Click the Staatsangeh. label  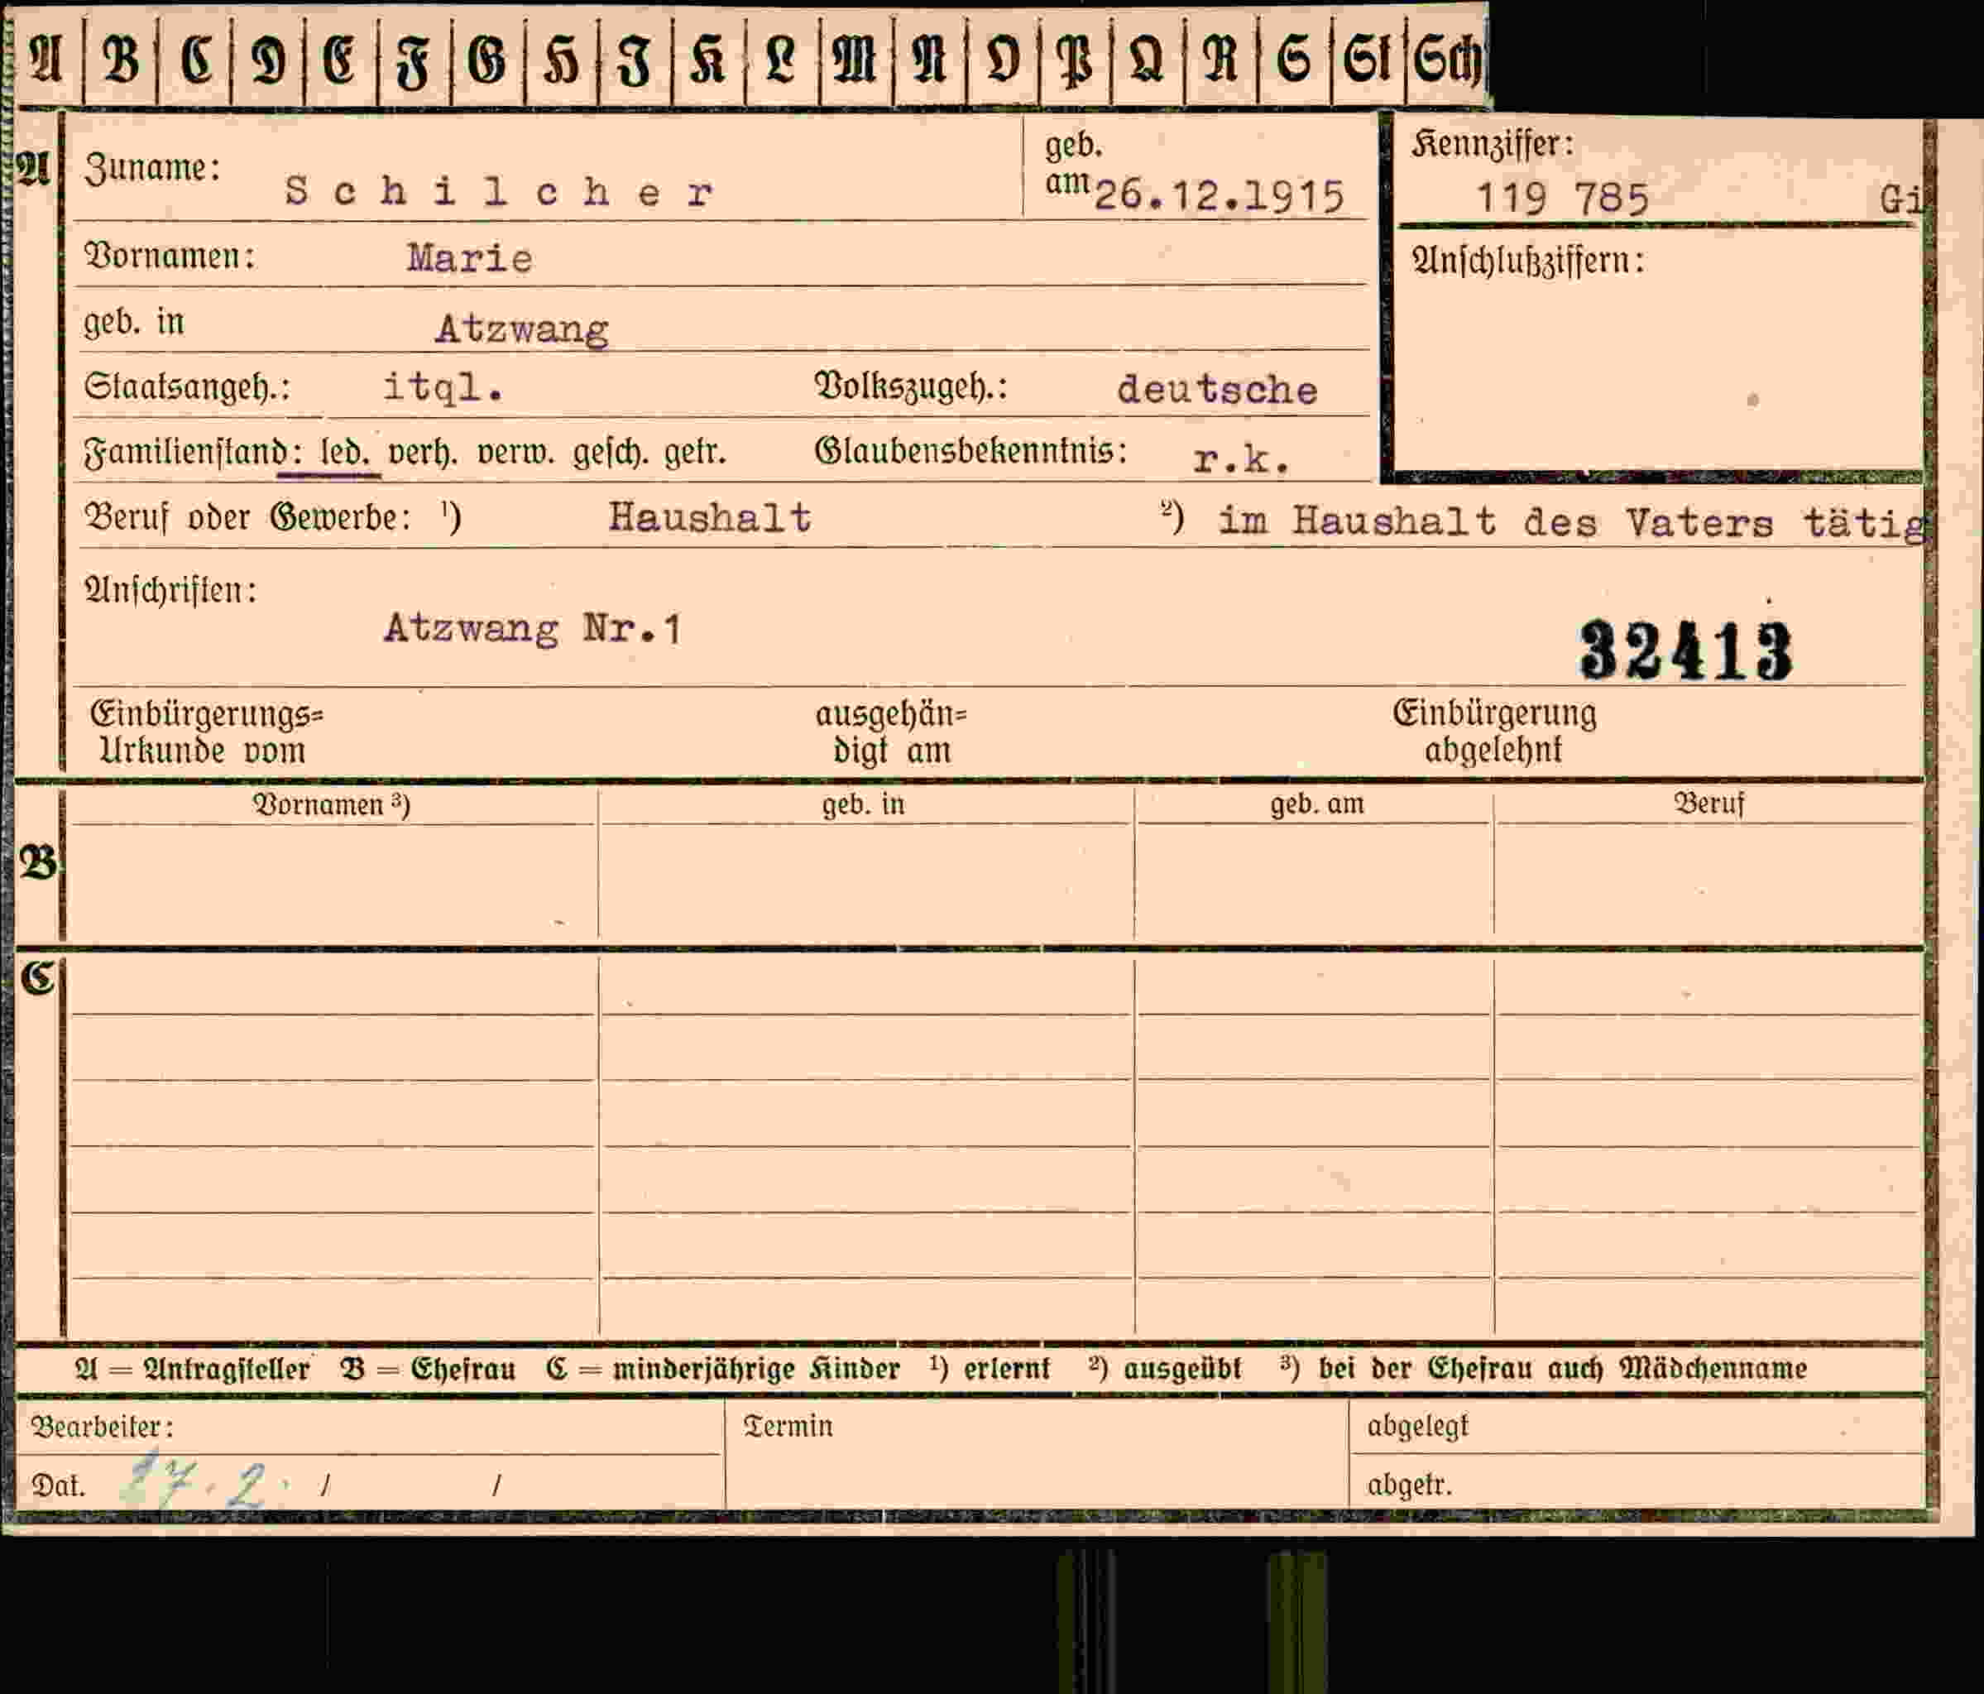tap(187, 386)
